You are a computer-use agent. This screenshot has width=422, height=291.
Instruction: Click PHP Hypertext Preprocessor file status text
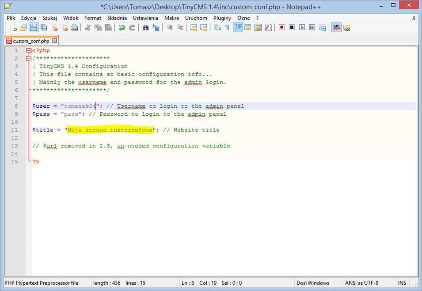pos(42,283)
